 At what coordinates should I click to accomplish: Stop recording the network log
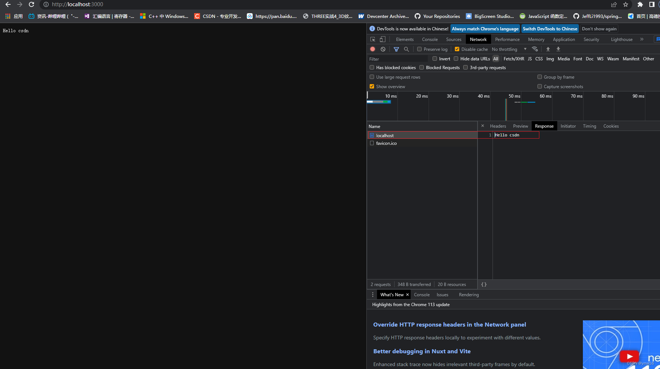click(x=373, y=49)
